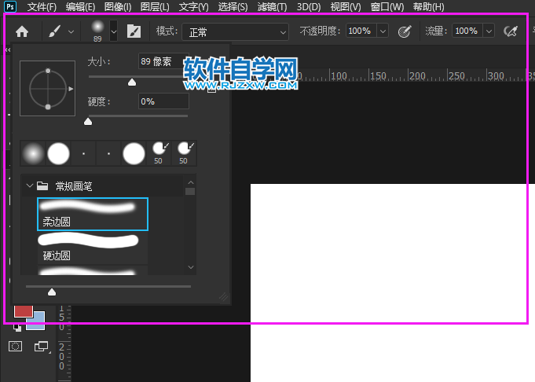This screenshot has height=382, width=535.
Task: Click the brush size slider handle
Action: tap(132, 83)
